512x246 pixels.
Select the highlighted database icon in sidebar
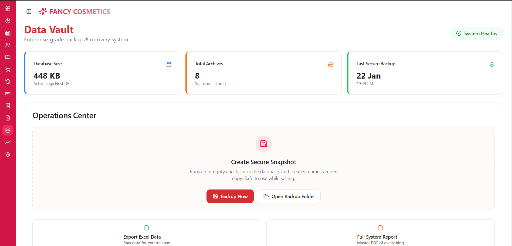8,130
